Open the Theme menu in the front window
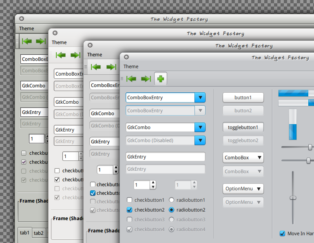The height and width of the screenshot is (243, 314). (x=131, y=66)
